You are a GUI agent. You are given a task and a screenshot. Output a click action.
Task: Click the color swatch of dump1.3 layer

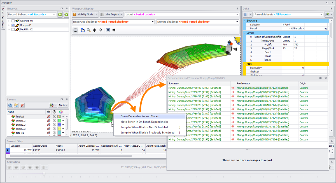pyautogui.click(x=59, y=125)
